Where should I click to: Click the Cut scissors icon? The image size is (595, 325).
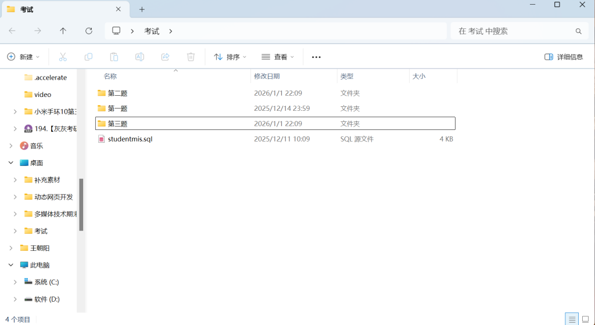tap(63, 57)
